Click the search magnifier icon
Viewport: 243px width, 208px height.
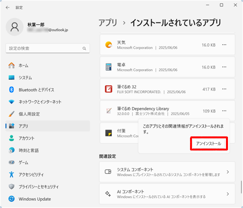pyautogui.click(x=84, y=48)
